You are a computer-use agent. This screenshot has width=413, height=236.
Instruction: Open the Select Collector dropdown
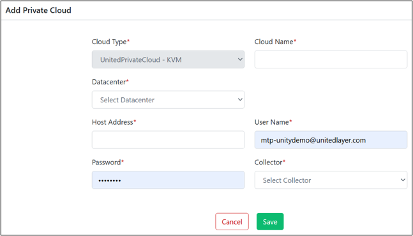pos(331,180)
